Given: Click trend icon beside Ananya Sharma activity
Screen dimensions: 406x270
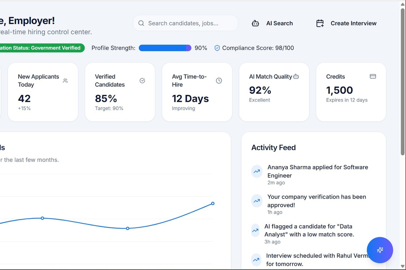Looking at the screenshot, I should (257, 171).
